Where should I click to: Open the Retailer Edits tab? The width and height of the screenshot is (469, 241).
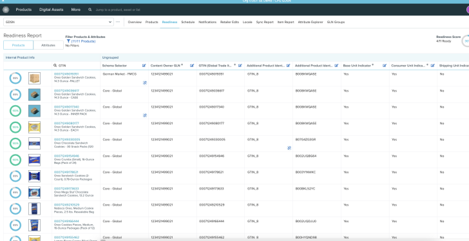[x=229, y=22]
